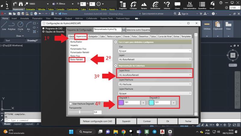The height and width of the screenshot is (136, 241).
Task: Select the Polyline tool
Action: point(12,26)
